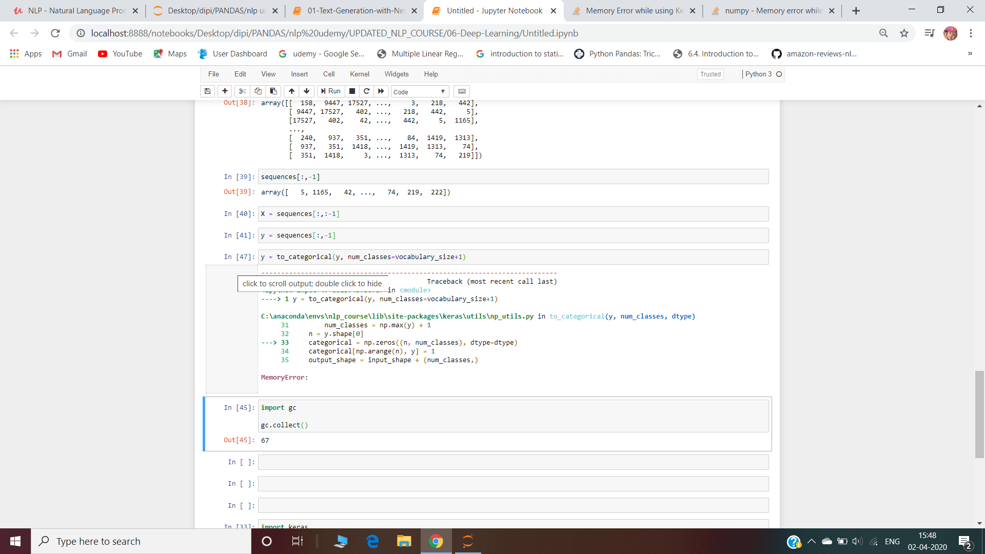Switch to the 01-Text-Generation notebook tab

355,11
